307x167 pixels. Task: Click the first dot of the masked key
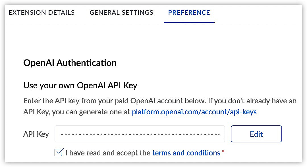click(62, 134)
